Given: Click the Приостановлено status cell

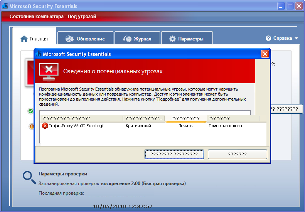Looking at the screenshot, I should coord(225,126).
